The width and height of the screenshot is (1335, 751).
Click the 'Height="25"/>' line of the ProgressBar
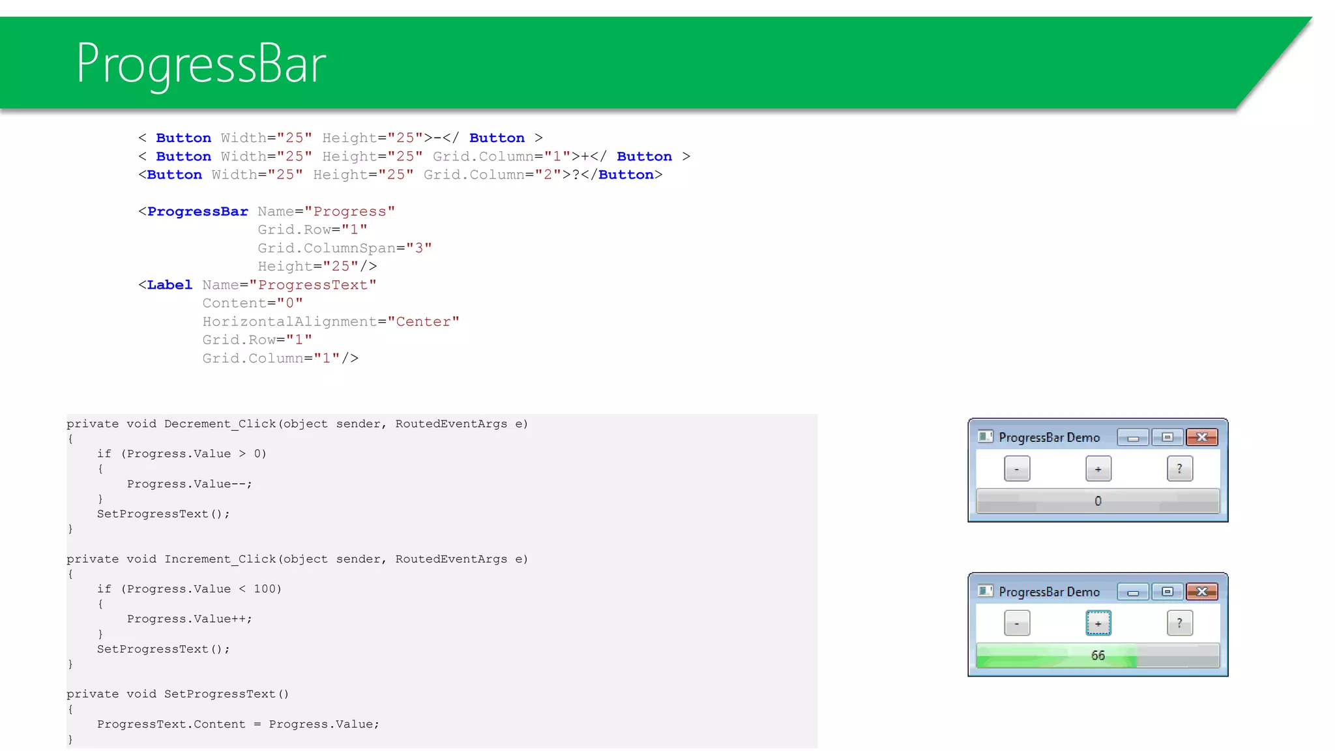point(317,266)
